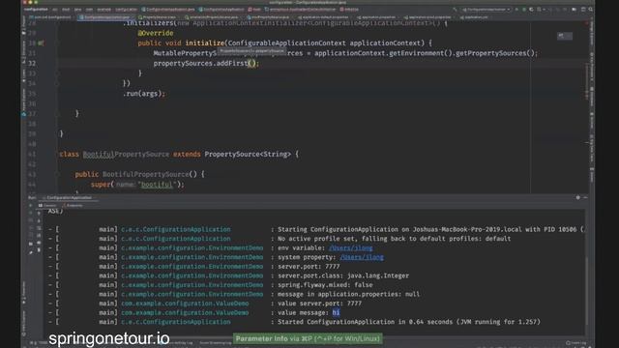This screenshot has height=348, width=619.
Task: Click 'getPropertySources()' in line 31
Action: click(x=494, y=53)
